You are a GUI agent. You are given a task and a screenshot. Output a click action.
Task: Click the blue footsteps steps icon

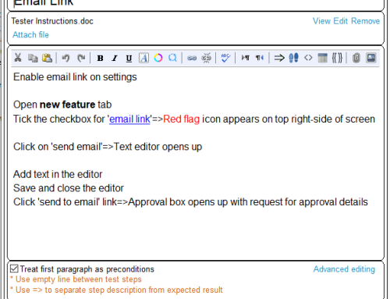(x=293, y=58)
